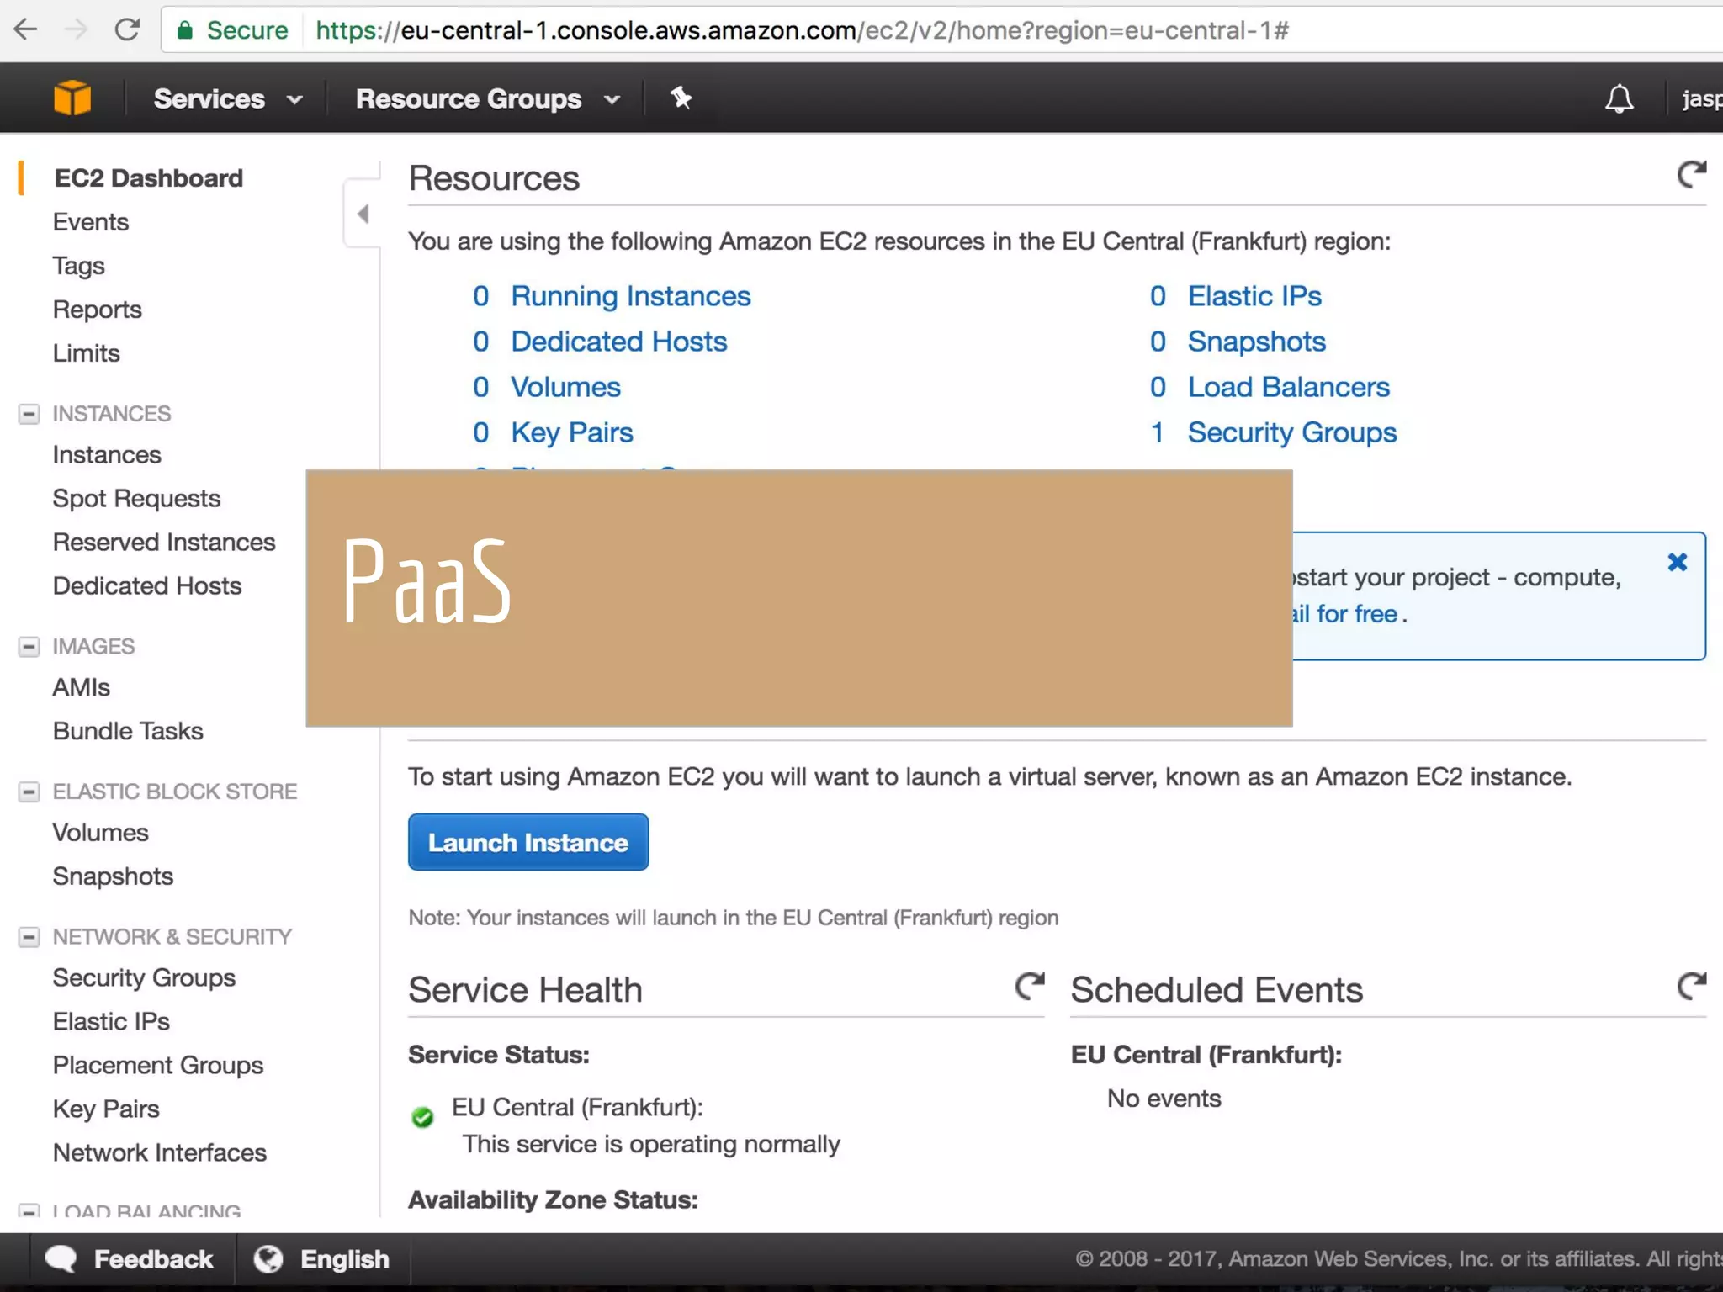The image size is (1723, 1292).
Task: Click the Launch Instance button
Action: click(528, 842)
